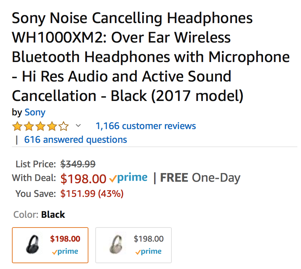
Task: Open the Sony brand link
Action: coord(35,112)
